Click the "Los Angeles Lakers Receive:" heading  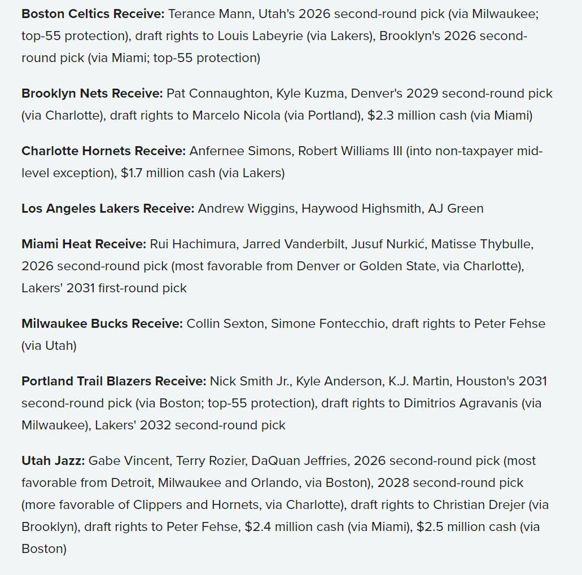[x=108, y=208]
